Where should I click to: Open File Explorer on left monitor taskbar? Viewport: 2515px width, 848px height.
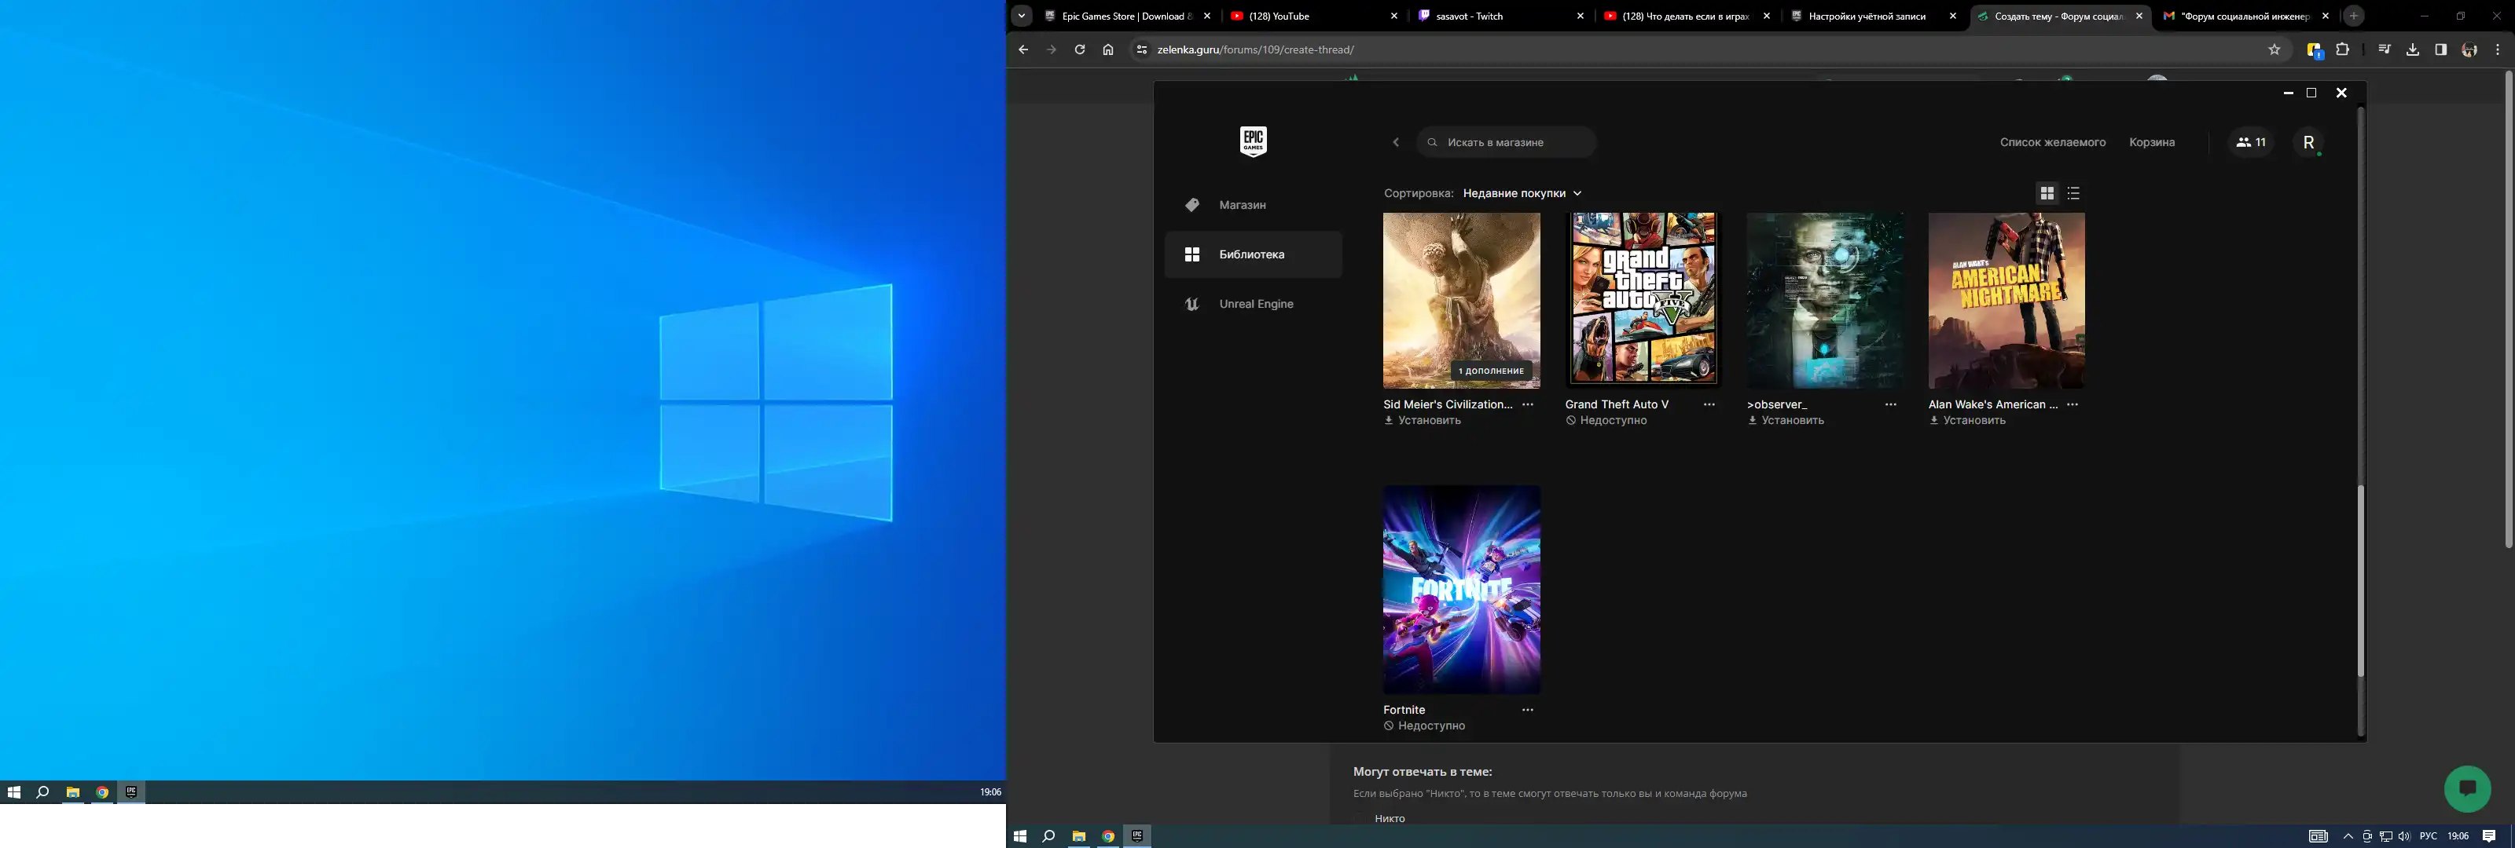click(x=72, y=792)
